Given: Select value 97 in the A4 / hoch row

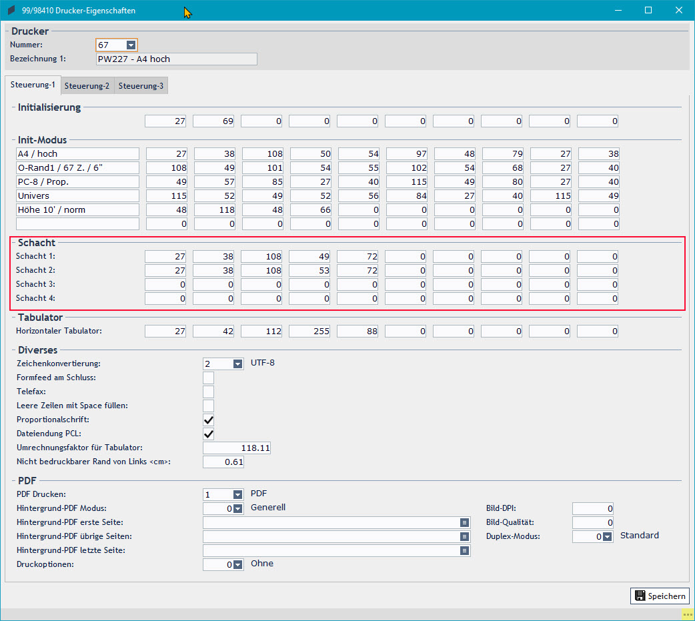Looking at the screenshot, I should 407,154.
